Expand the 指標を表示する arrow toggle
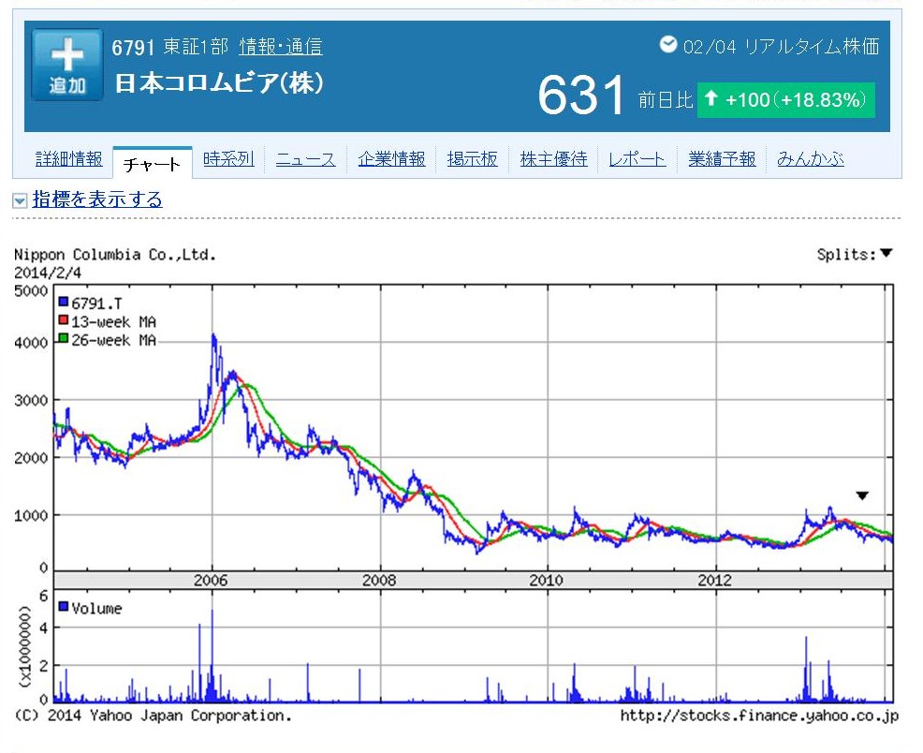This screenshot has height=753, width=923. coord(20,200)
